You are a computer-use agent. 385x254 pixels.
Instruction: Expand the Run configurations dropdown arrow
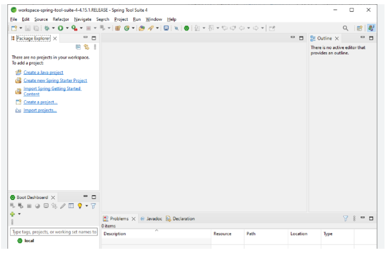click(x=67, y=28)
